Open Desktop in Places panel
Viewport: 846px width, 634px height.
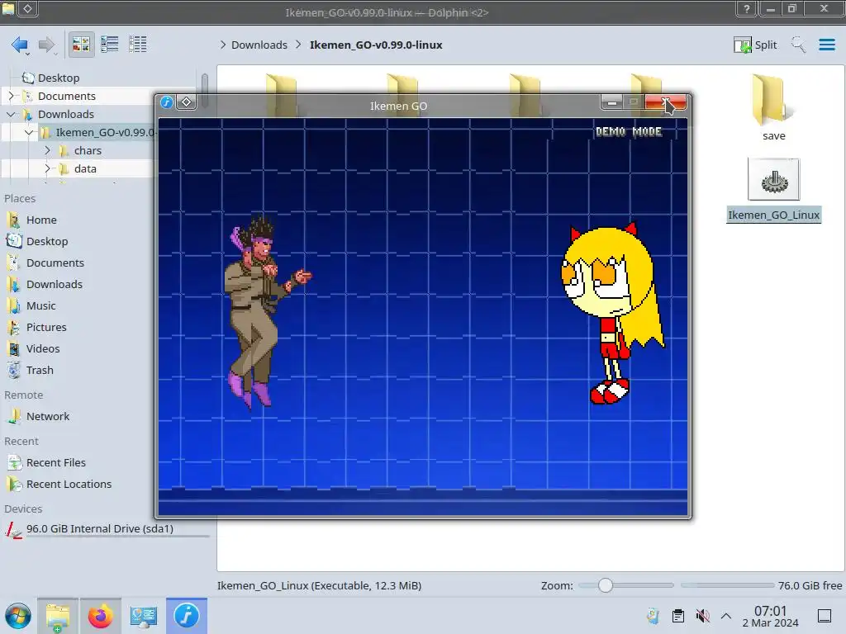[47, 242]
